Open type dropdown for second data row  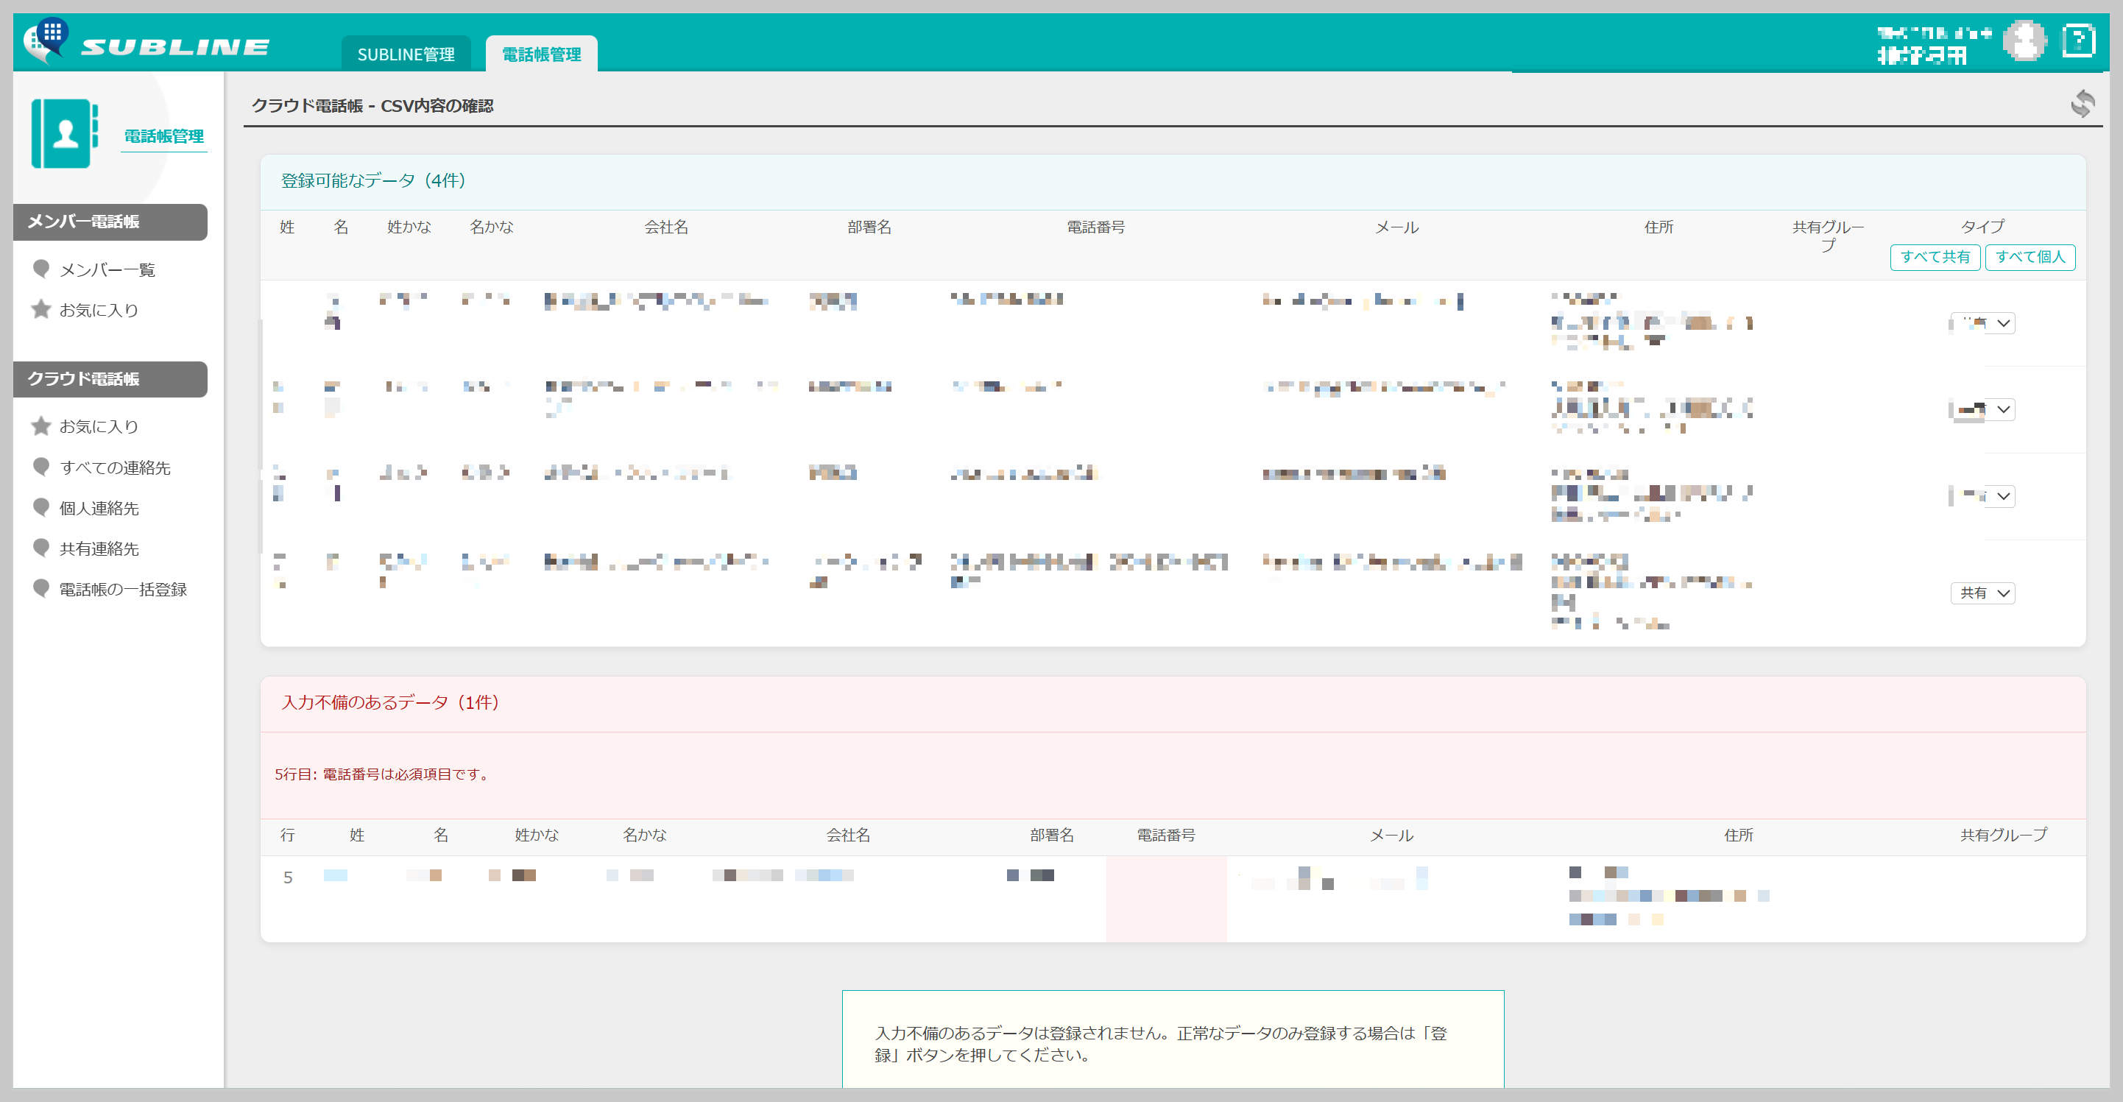coord(1984,409)
